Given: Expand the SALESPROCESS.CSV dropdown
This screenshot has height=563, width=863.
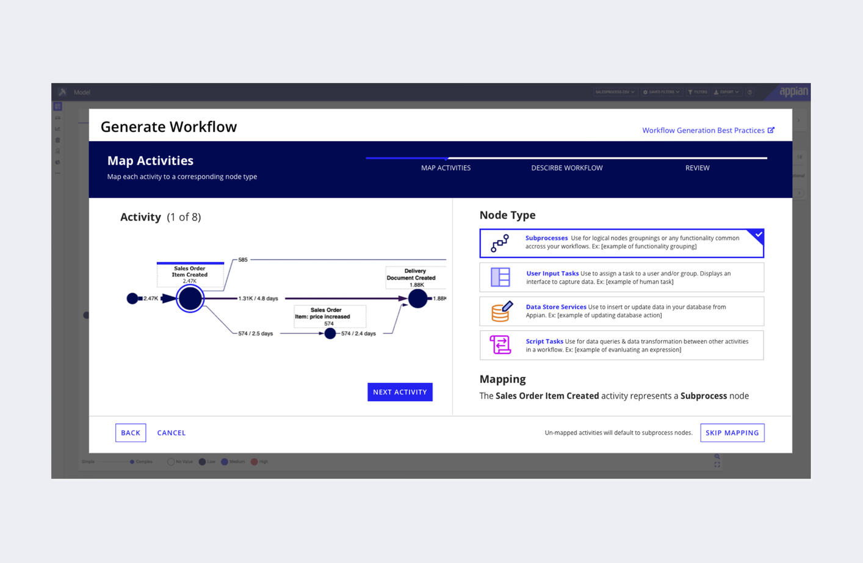Looking at the screenshot, I should click(x=615, y=92).
